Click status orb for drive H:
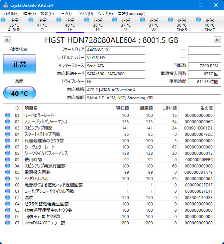224x244 pixels. 59,20
